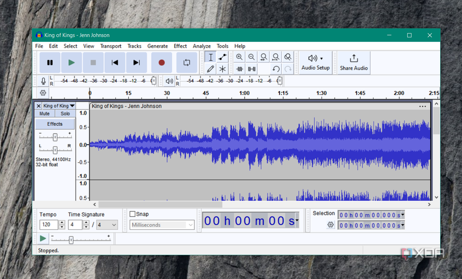Open the Audio Setup dropdown
Image resolution: width=462 pixels, height=279 pixels.
316,63
